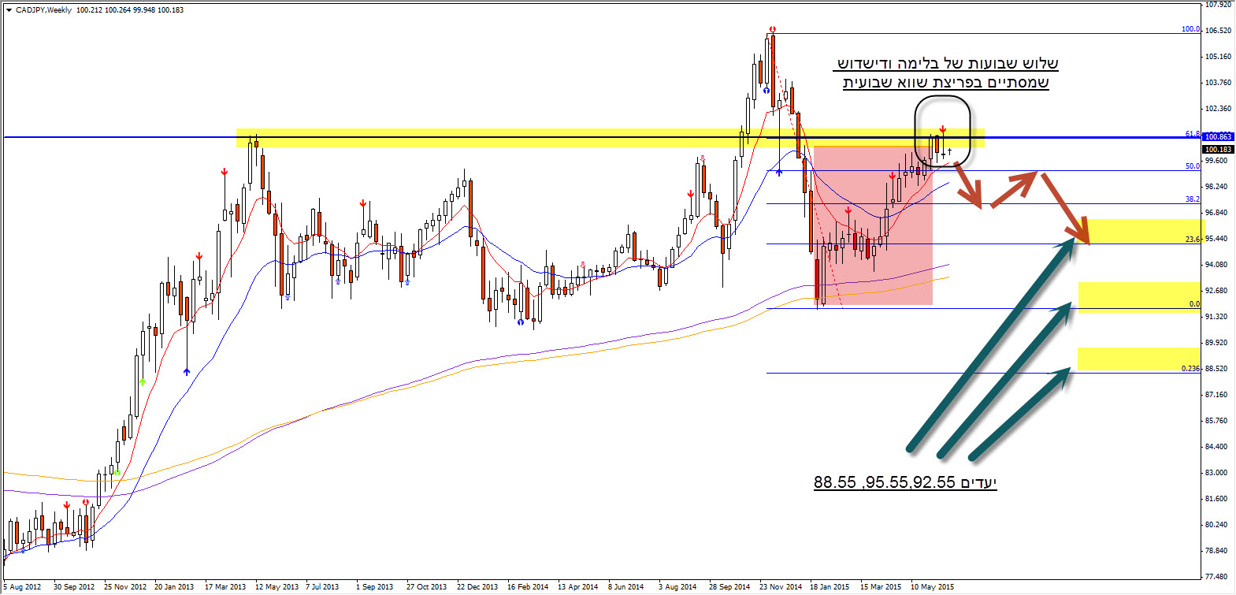This screenshot has width=1236, height=595.
Task: Click the CADJPY,Weekly symbol title
Action: tap(44, 10)
